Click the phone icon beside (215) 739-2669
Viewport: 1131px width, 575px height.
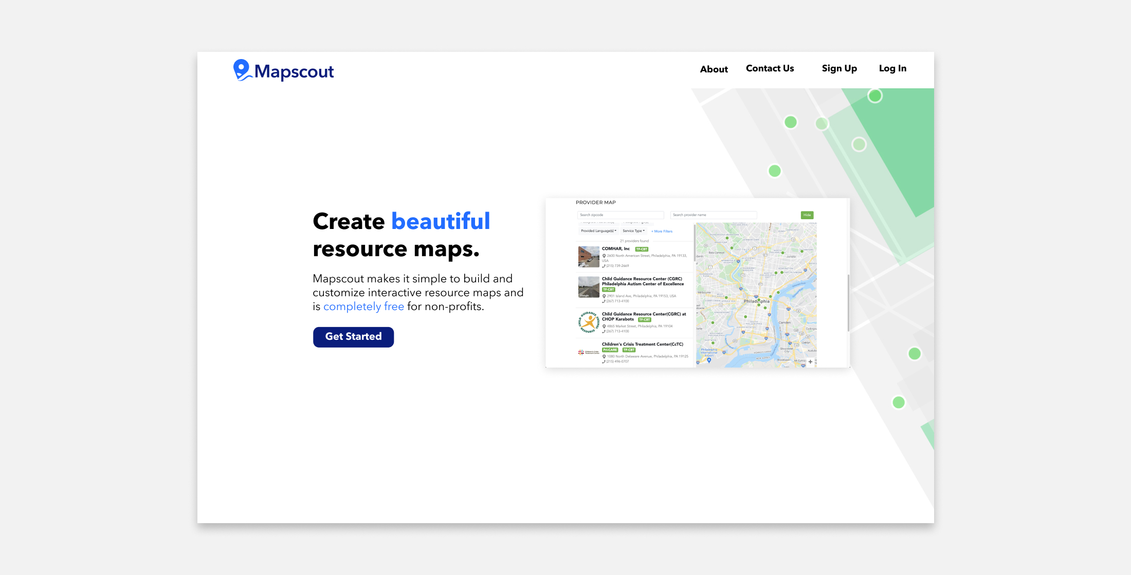pos(604,266)
